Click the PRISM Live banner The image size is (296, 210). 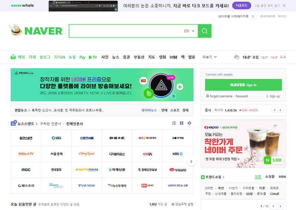pos(102,85)
